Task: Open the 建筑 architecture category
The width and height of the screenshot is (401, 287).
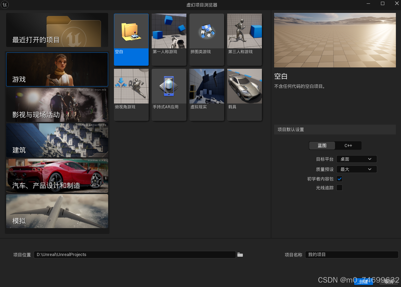Action: pos(57,140)
